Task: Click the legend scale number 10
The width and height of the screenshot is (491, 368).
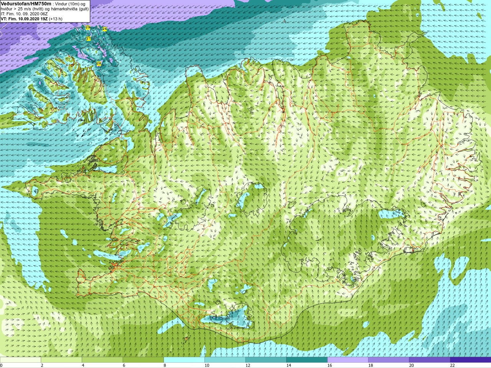Action: [207, 365]
